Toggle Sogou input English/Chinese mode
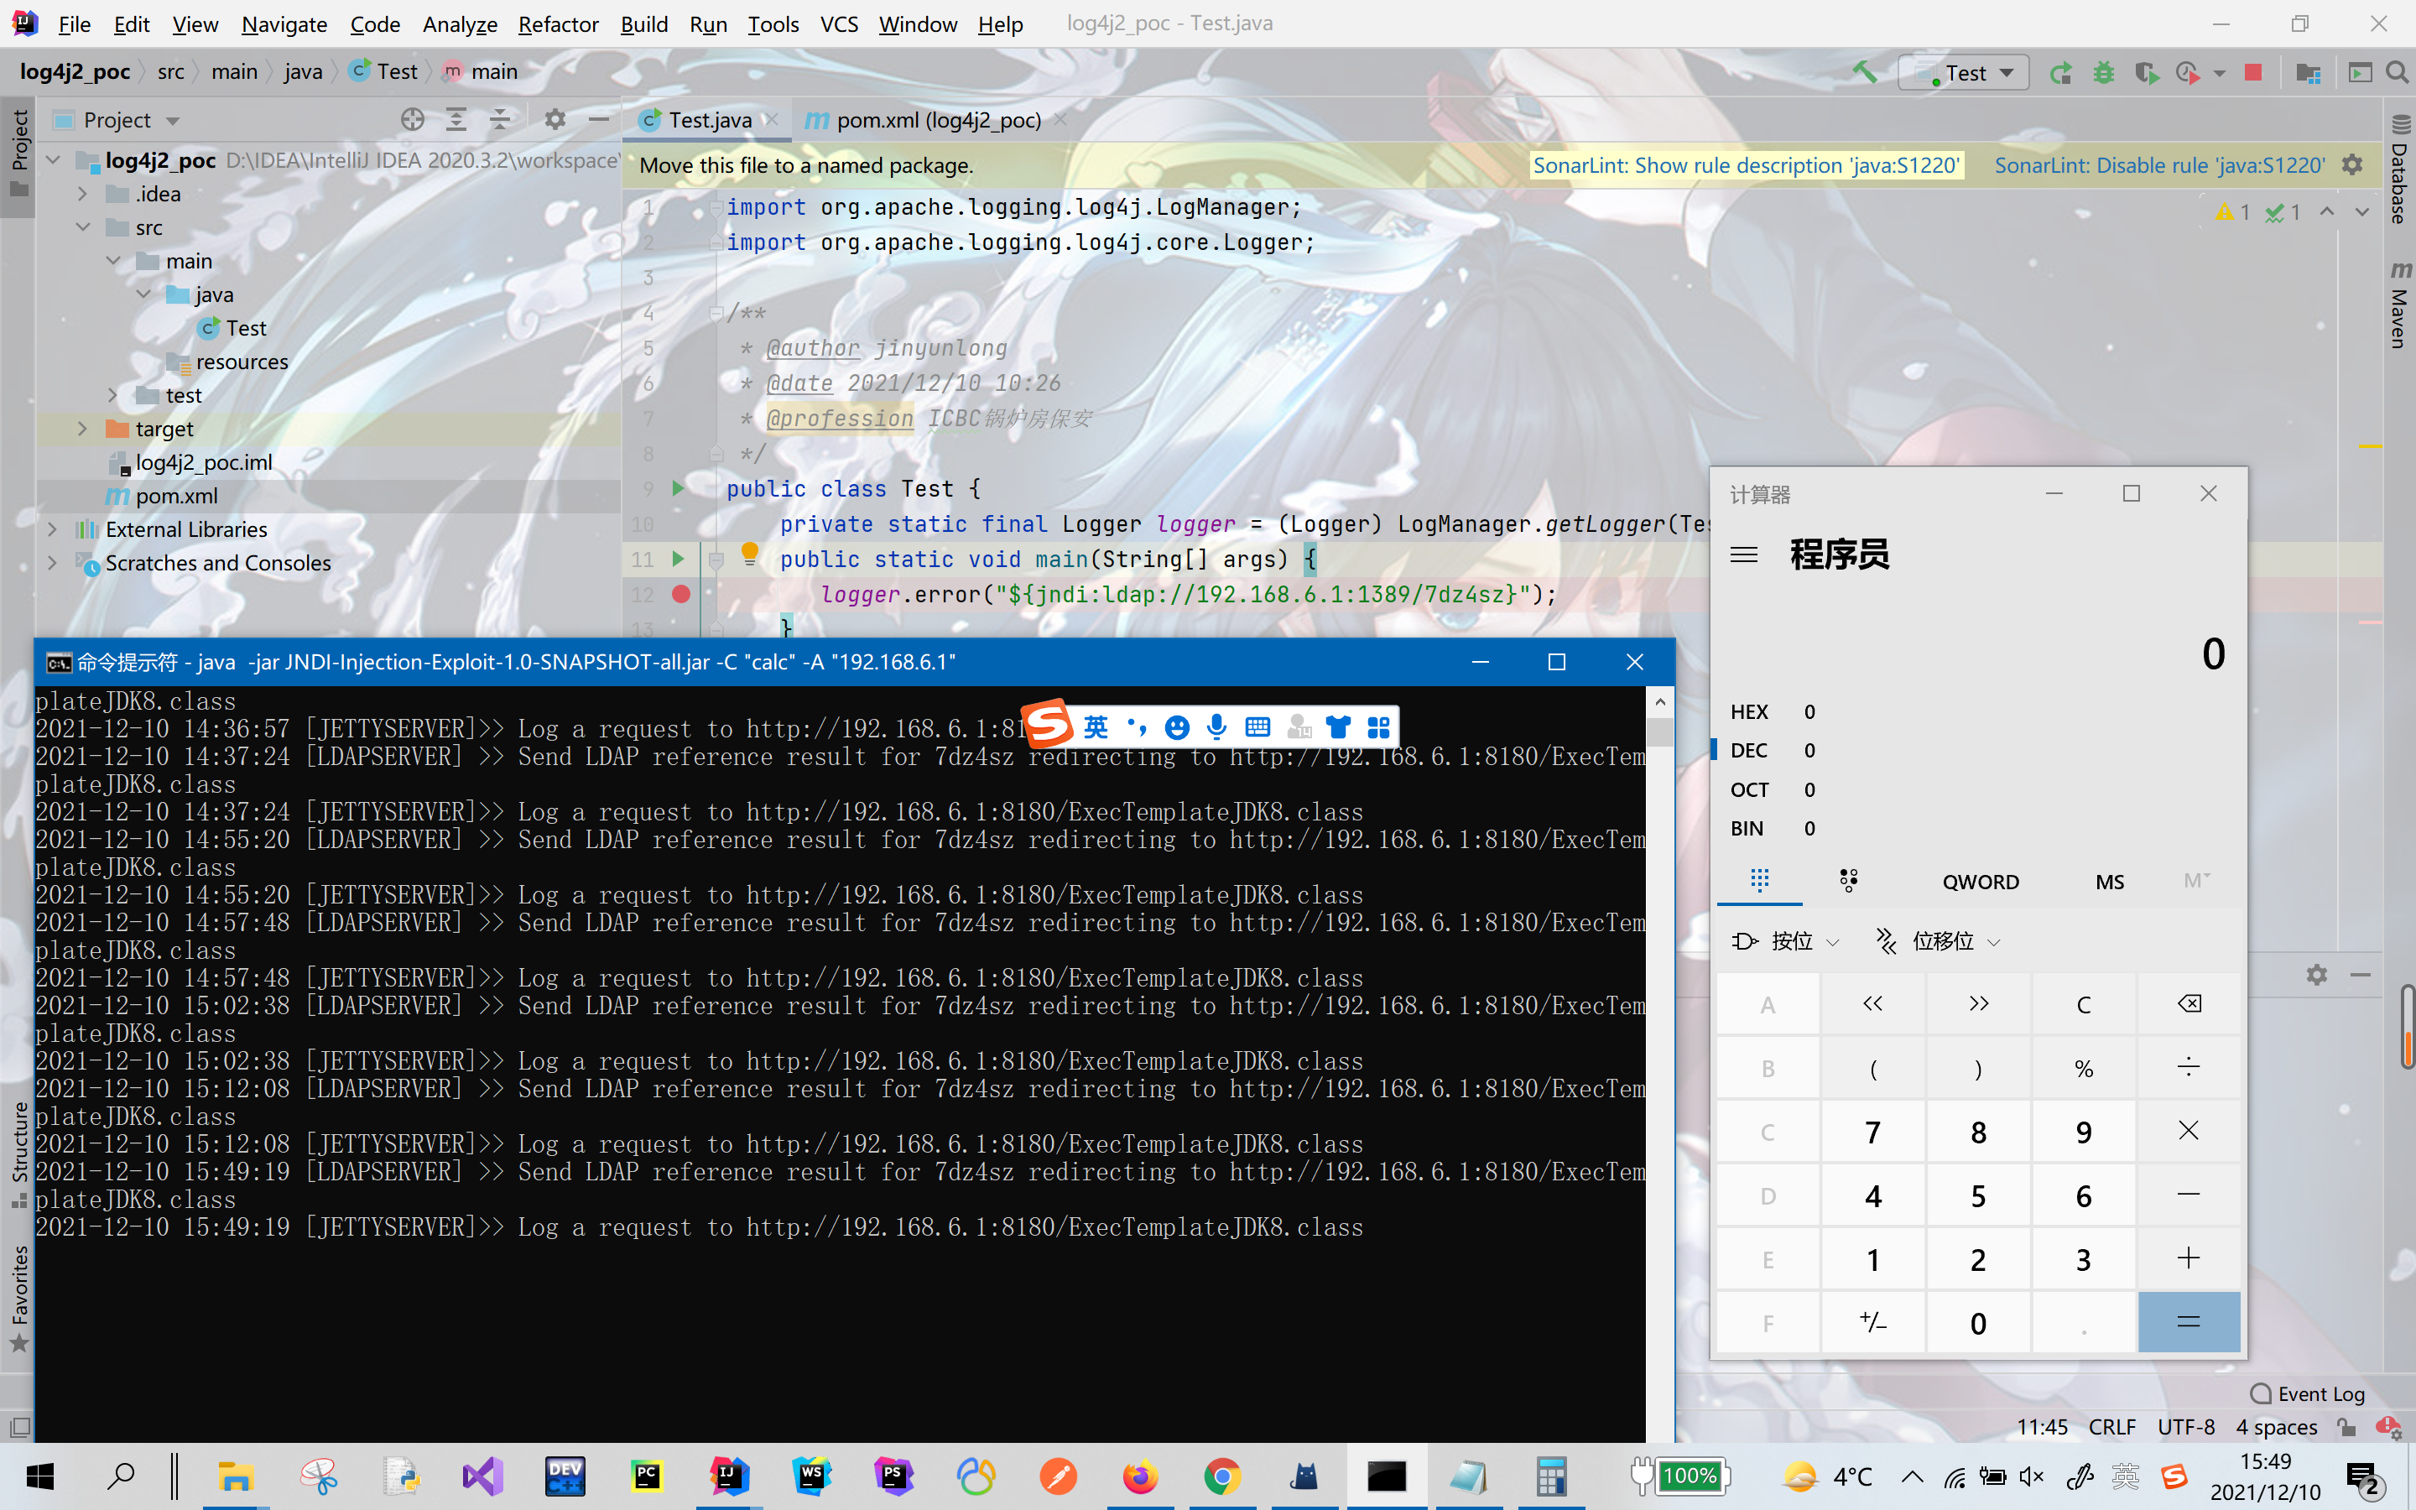This screenshot has height=1510, width=2416. point(1096,727)
